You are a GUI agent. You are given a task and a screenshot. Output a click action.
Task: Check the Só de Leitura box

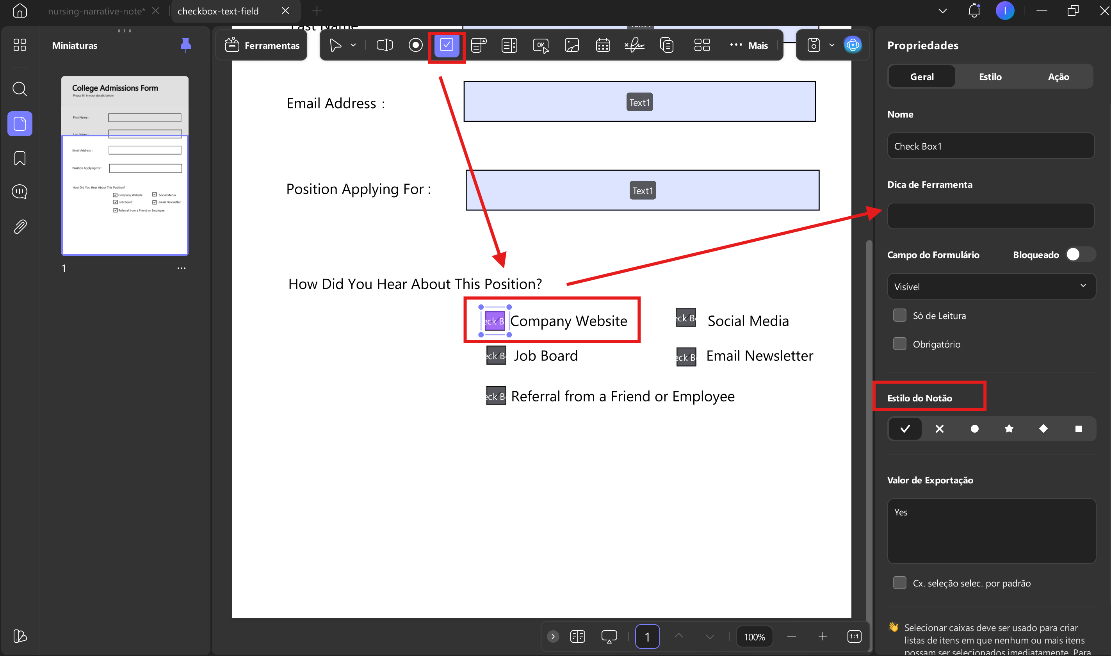pos(899,316)
